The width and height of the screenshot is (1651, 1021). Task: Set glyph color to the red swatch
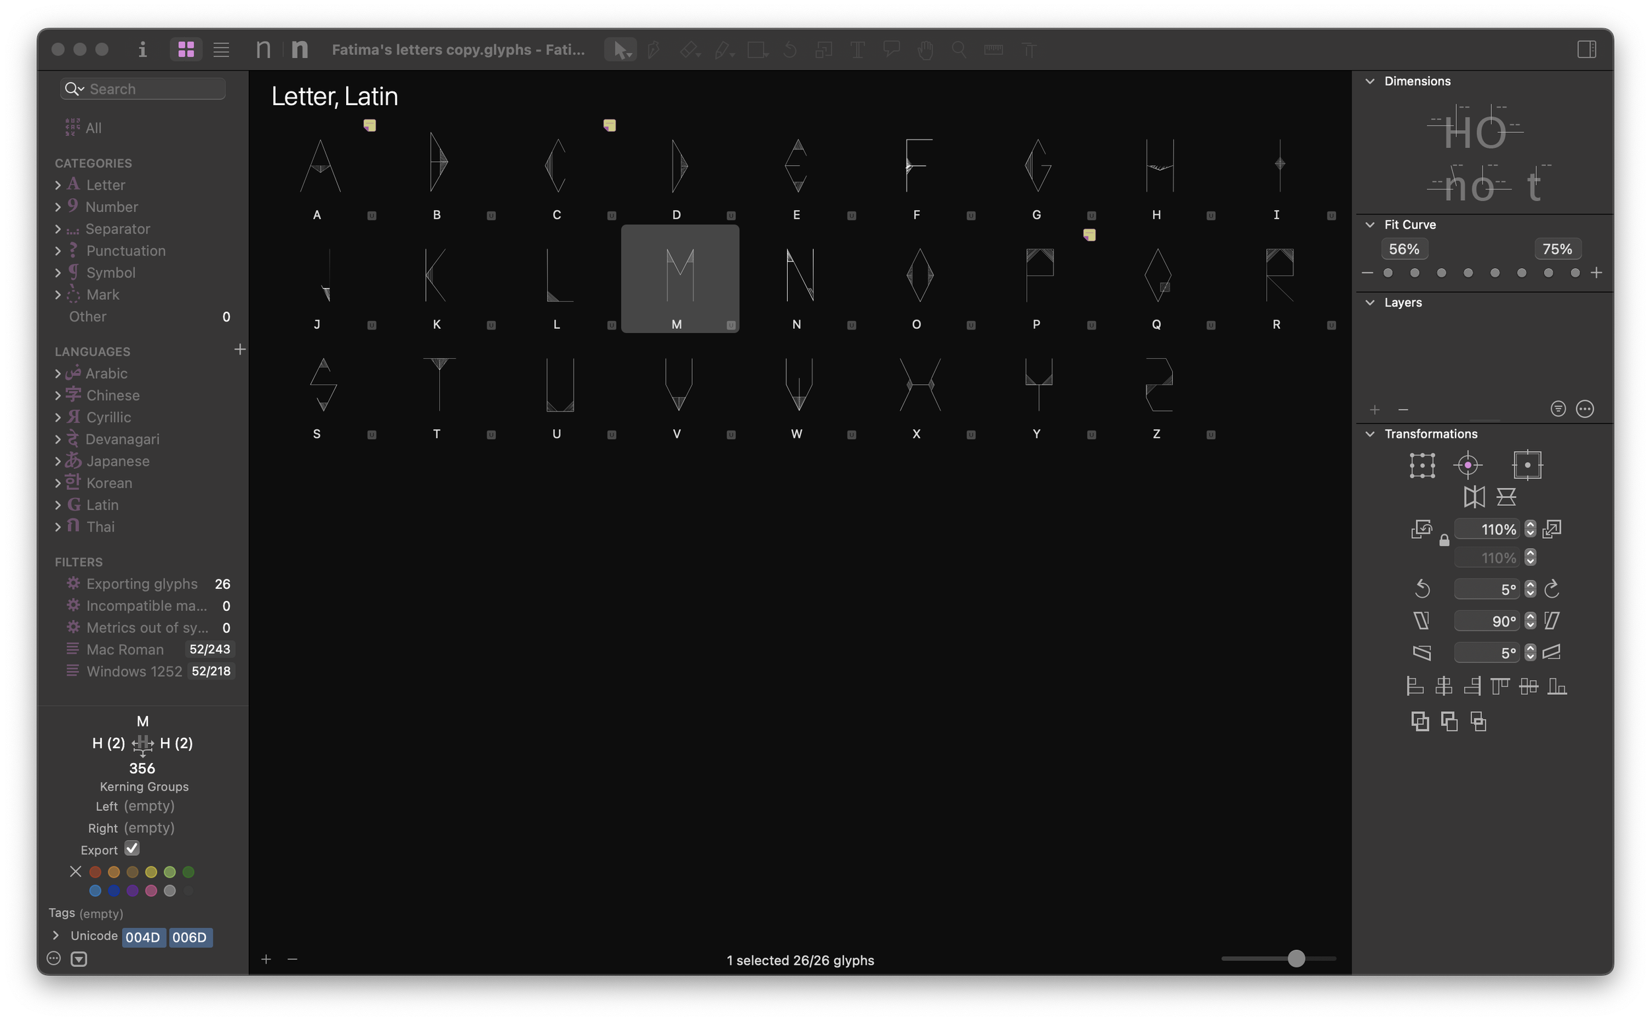(x=94, y=872)
